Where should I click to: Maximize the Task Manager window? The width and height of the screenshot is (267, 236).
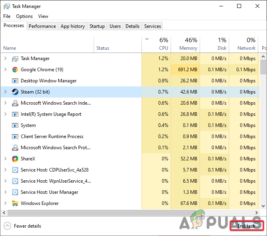[x=239, y=6]
